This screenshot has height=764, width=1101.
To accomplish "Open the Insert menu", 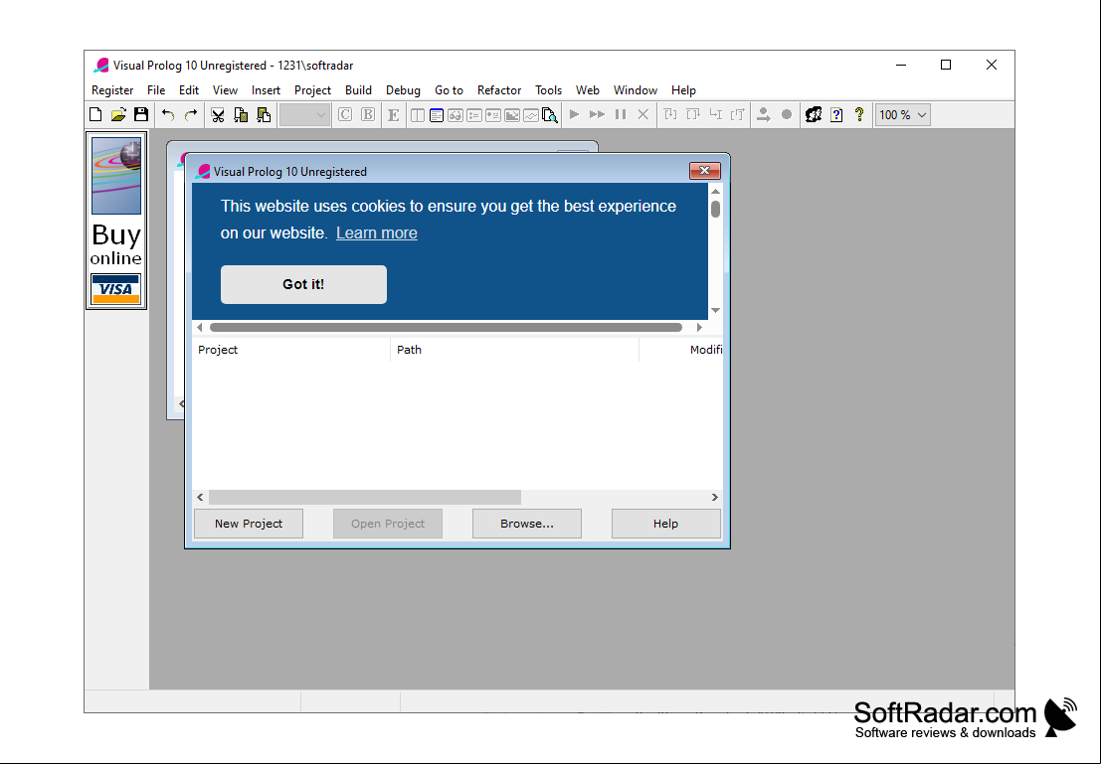I will 267,89.
